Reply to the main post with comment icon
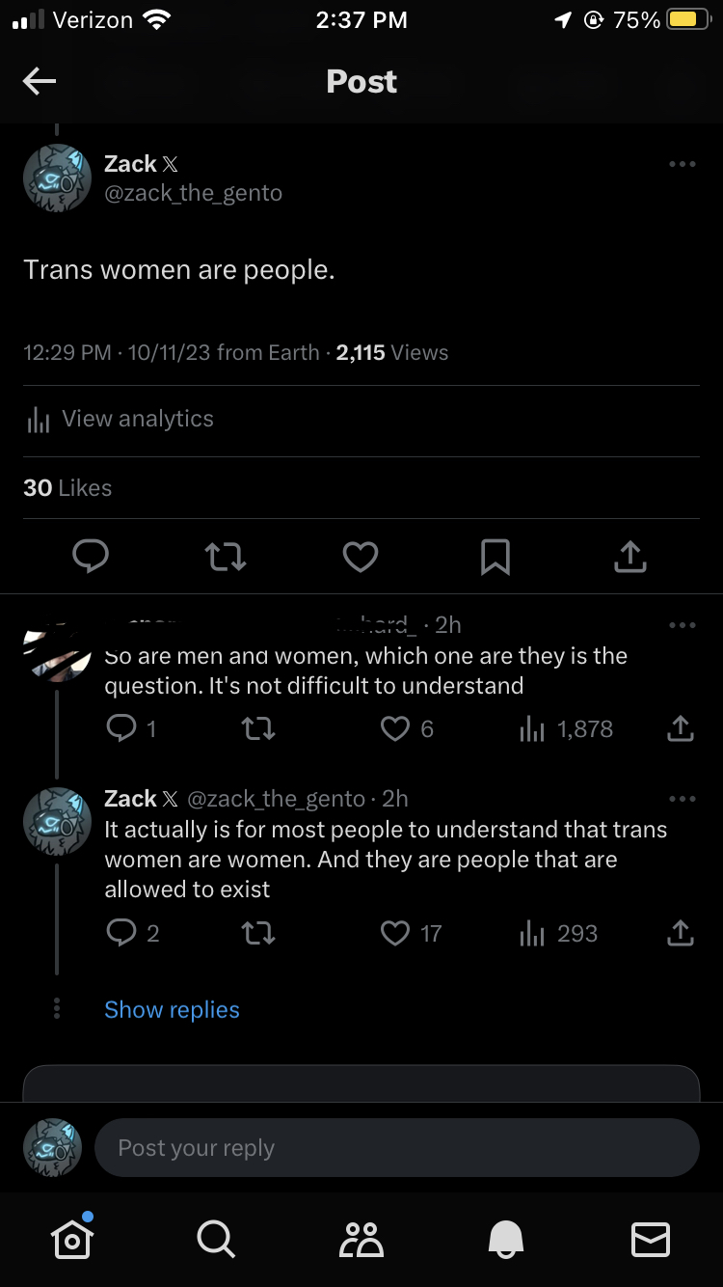 click(x=91, y=556)
